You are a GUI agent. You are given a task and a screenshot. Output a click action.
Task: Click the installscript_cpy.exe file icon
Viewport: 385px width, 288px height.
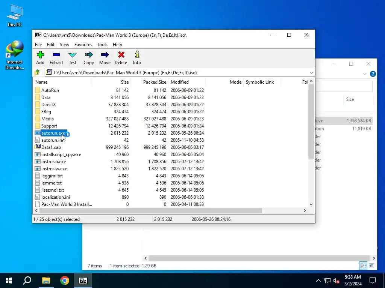38,154
